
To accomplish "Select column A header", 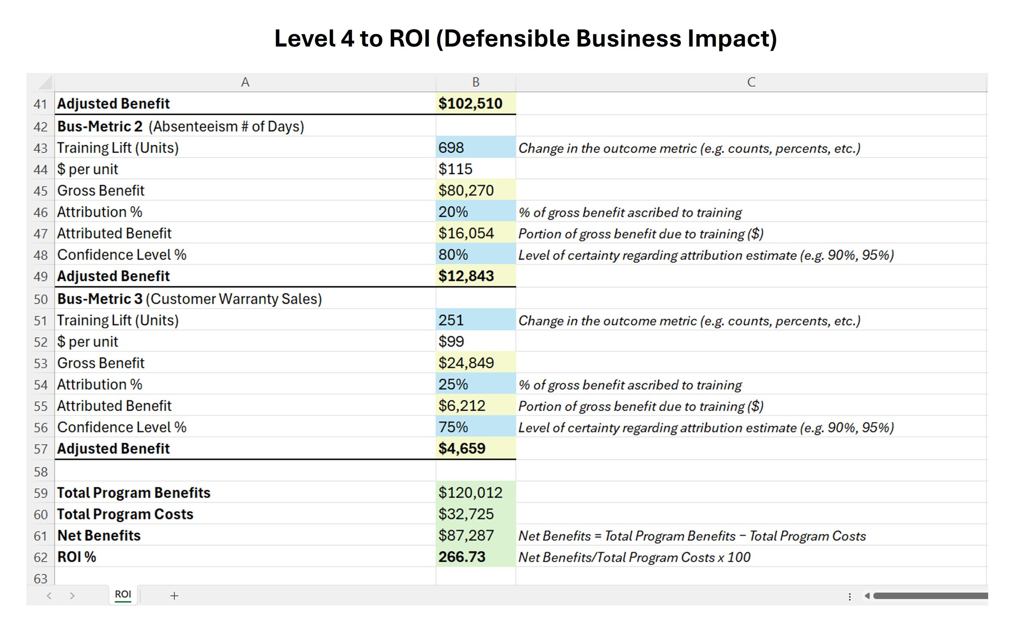I will (245, 82).
